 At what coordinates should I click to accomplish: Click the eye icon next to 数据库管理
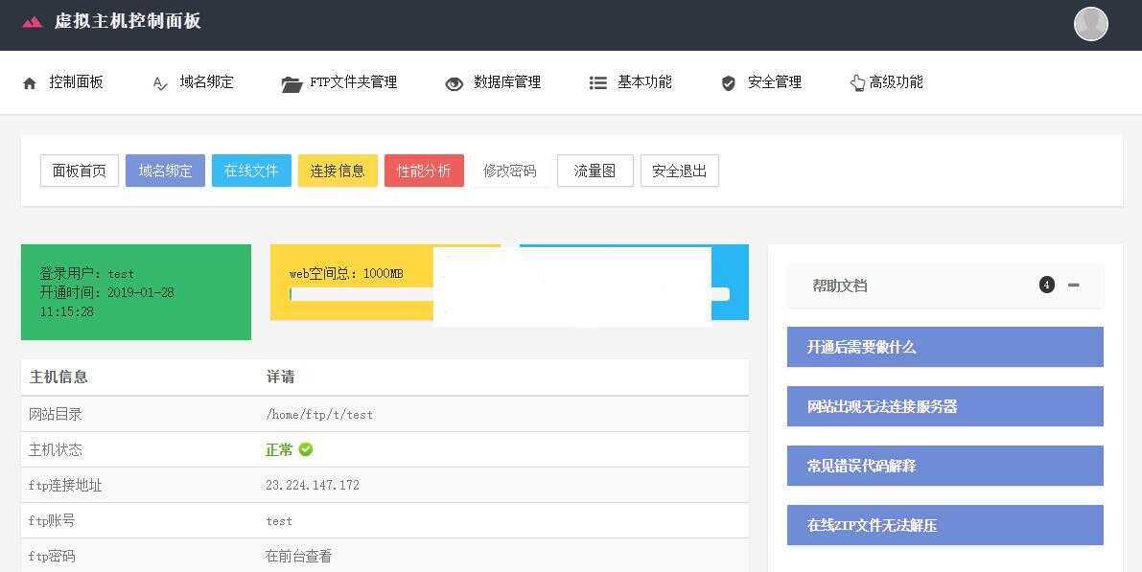click(454, 83)
